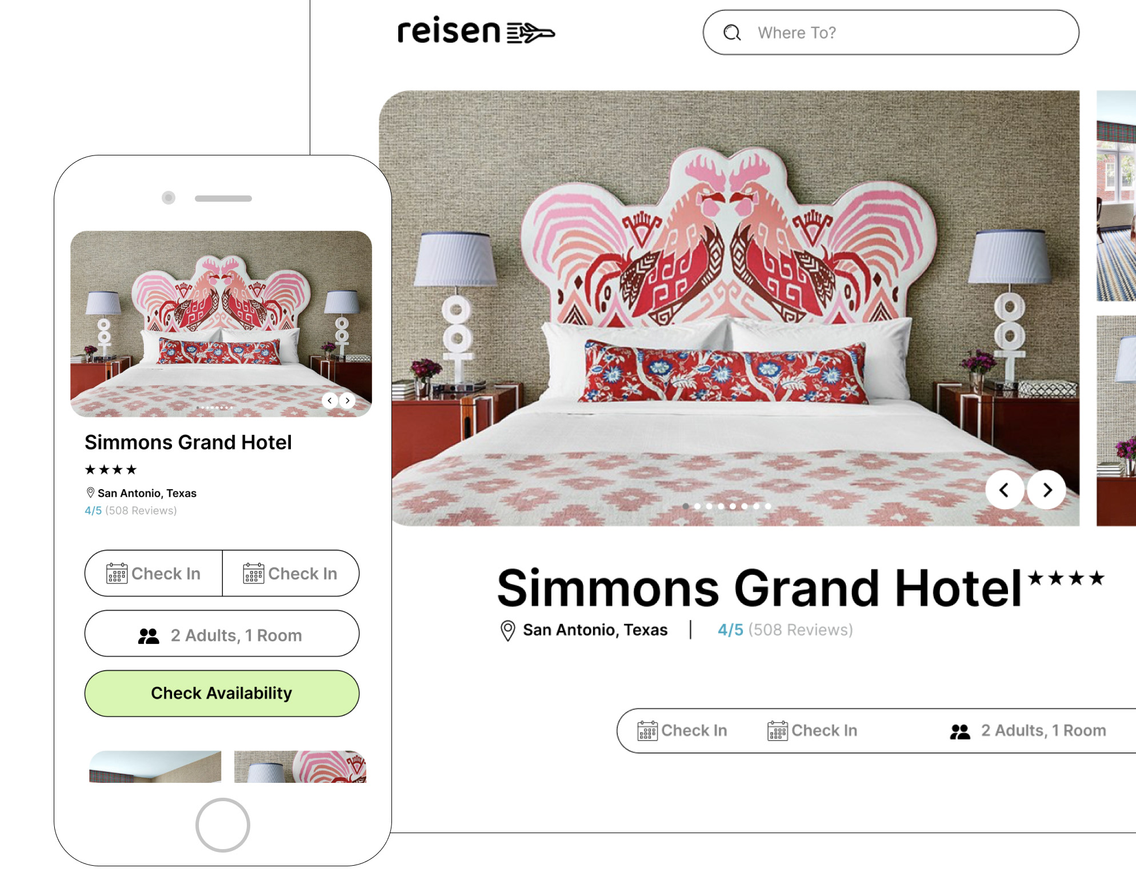Open the 508 Reviews link on desktop
Screen dimensions: 1136x888
click(800, 630)
